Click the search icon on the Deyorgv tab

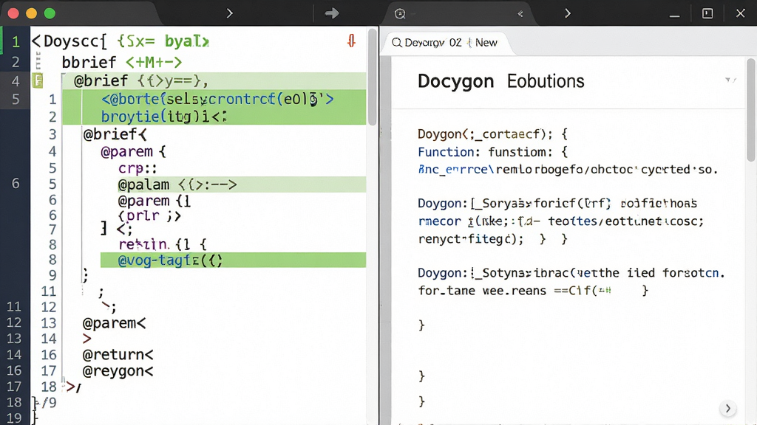pyautogui.click(x=397, y=43)
